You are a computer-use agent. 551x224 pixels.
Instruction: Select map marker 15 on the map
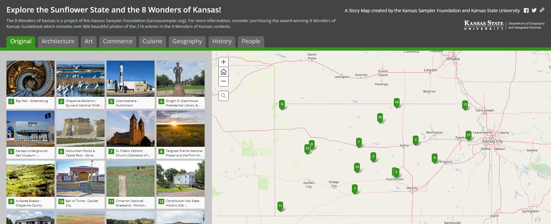coord(307,149)
